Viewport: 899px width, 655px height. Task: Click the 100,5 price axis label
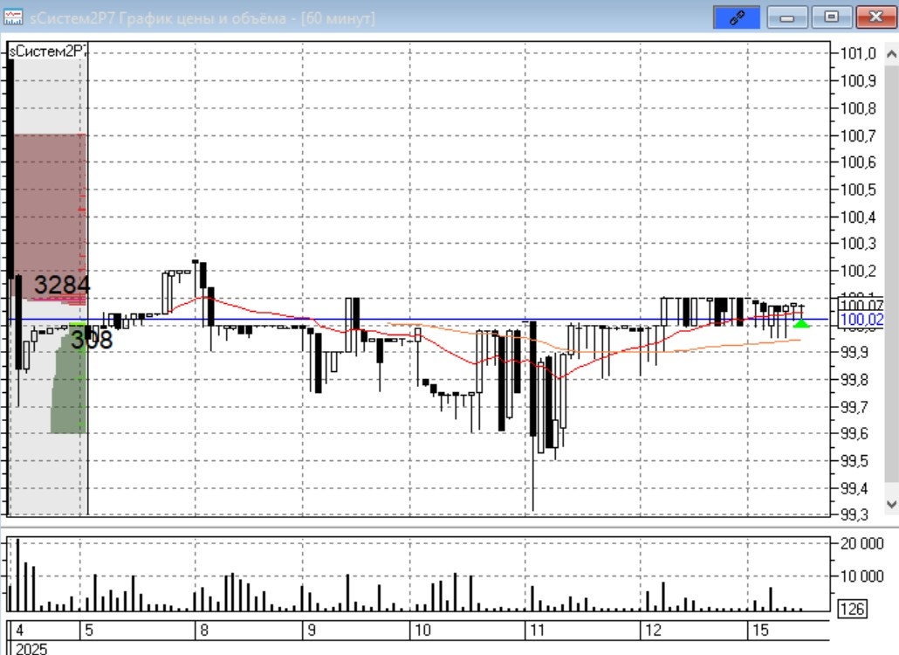858,190
